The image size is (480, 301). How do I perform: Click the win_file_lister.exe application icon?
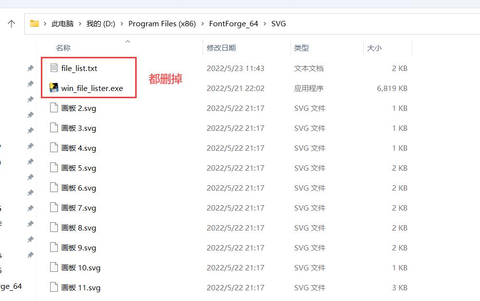point(54,88)
